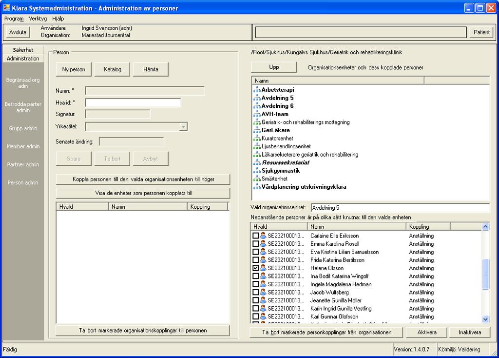
Task: Click the org unit icon beside Avdelning 6
Action: click(x=257, y=106)
